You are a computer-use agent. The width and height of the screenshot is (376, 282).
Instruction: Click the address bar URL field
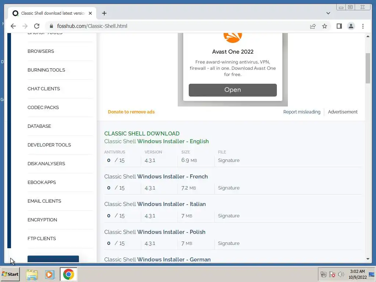point(177,26)
